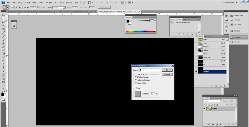Create a new layer in Layers panel
This screenshot has width=249, height=127.
pyautogui.click(x=228, y=125)
